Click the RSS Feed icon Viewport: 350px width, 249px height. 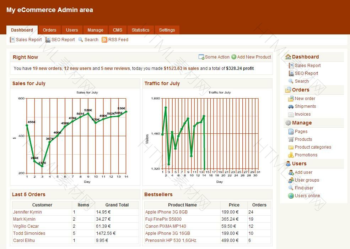(104, 40)
